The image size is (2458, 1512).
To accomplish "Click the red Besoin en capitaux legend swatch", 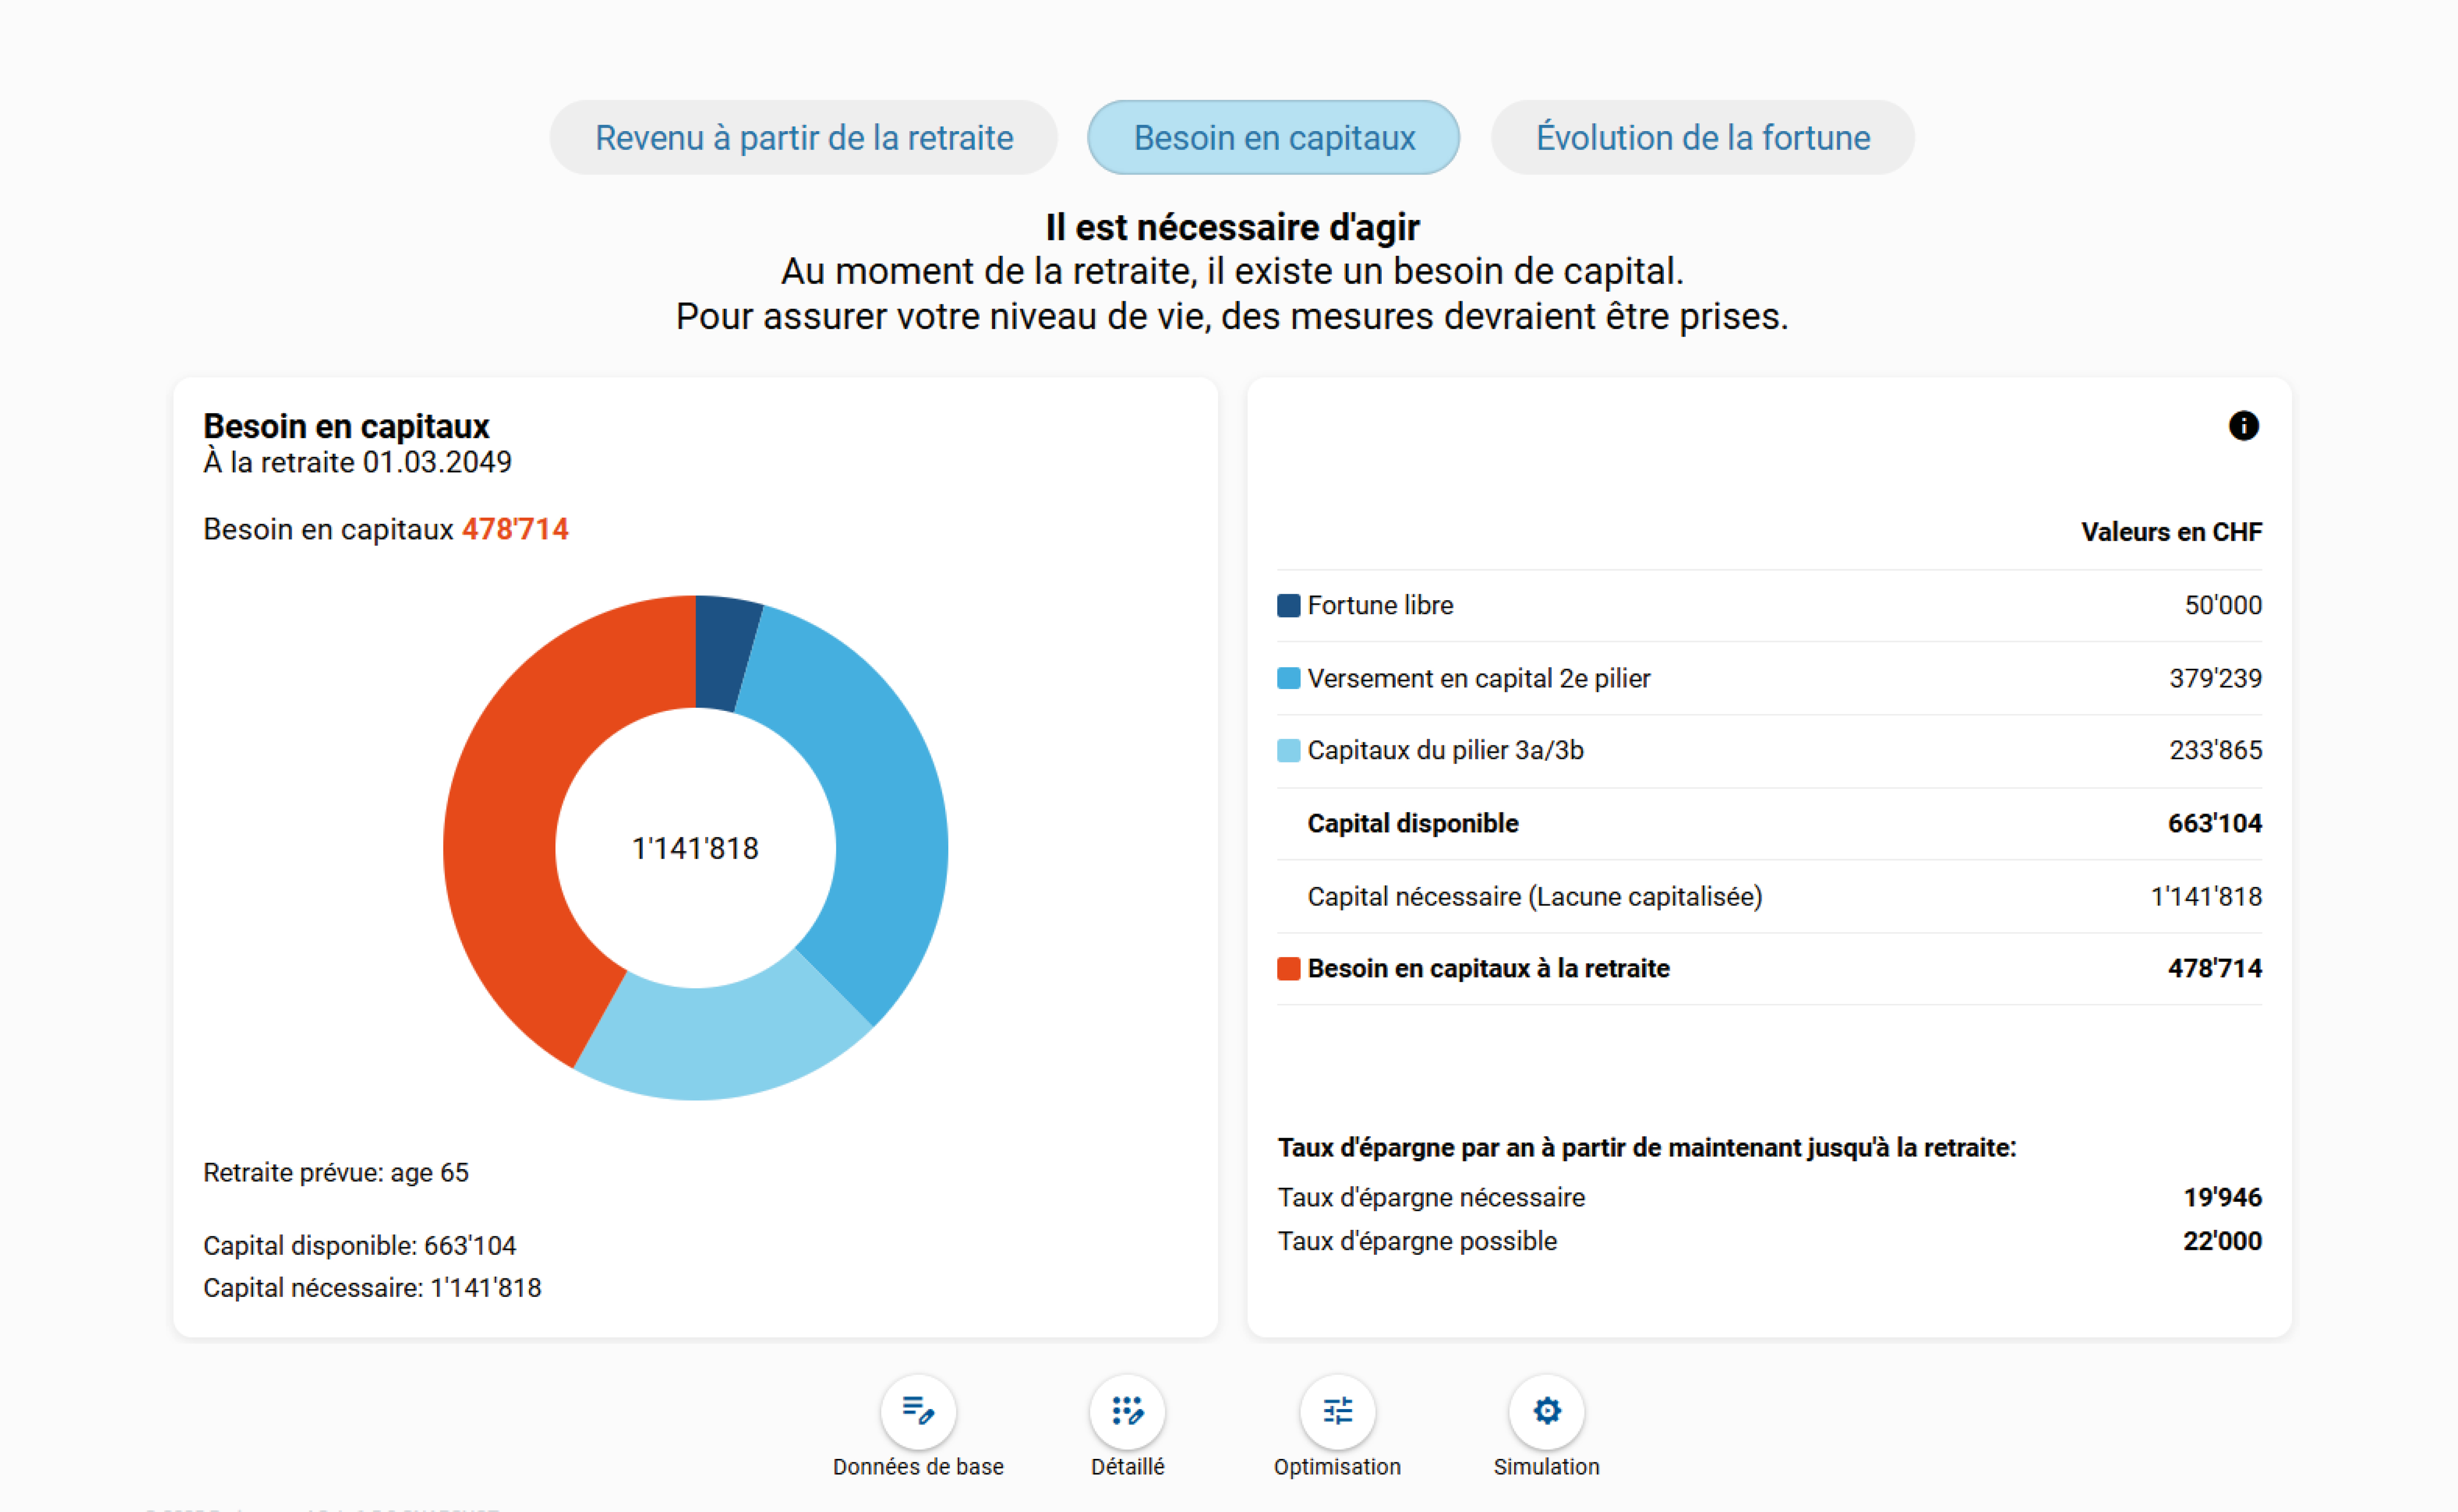I will [1289, 969].
